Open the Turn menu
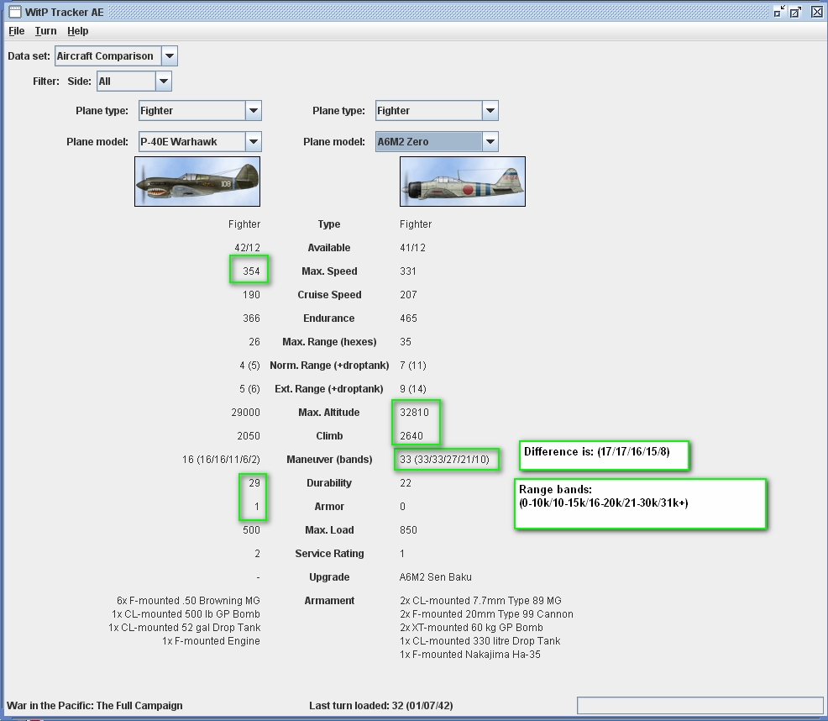 pyautogui.click(x=45, y=30)
